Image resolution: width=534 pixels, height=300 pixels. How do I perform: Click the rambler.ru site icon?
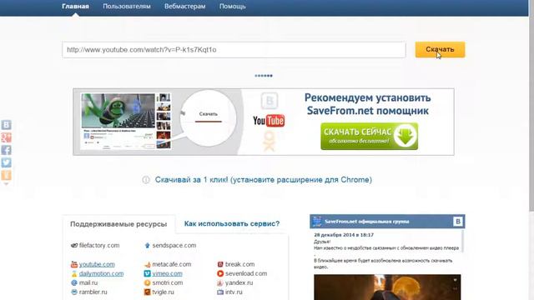pyautogui.click(x=74, y=292)
